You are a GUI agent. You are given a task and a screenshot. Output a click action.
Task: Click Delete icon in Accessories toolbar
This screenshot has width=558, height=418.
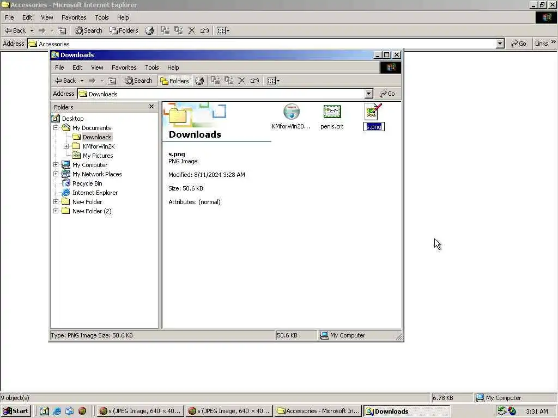(191, 30)
